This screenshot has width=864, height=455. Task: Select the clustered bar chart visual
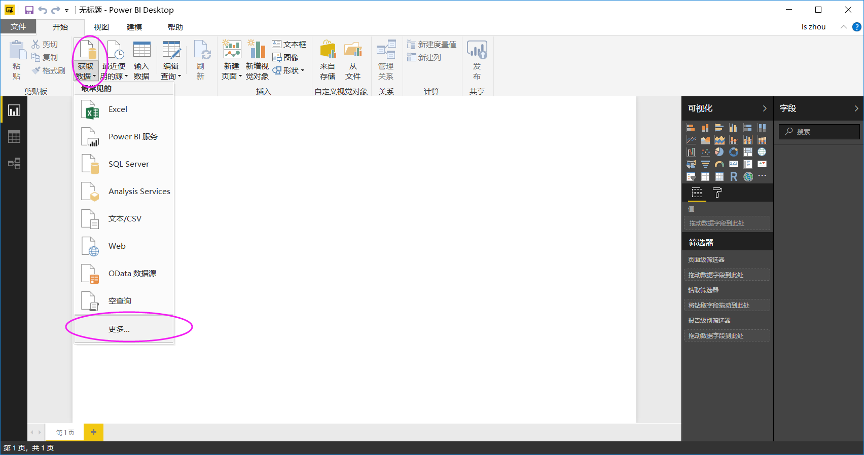[x=719, y=128]
